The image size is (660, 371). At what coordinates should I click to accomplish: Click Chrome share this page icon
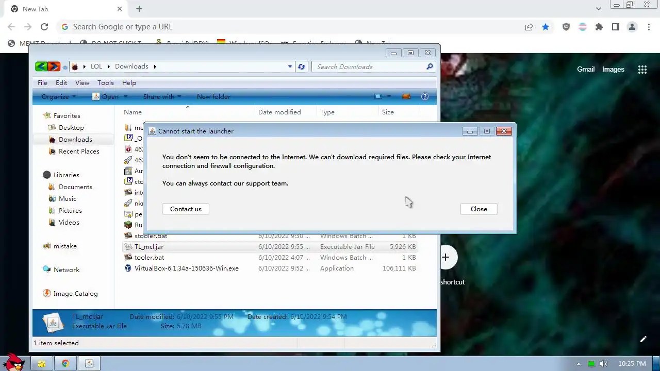[529, 27]
